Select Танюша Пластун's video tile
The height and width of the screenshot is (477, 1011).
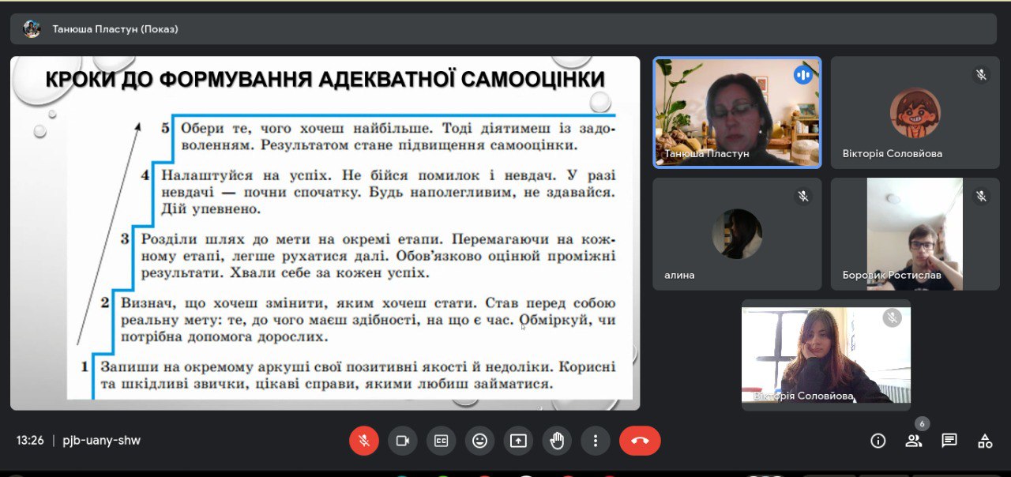(x=737, y=112)
